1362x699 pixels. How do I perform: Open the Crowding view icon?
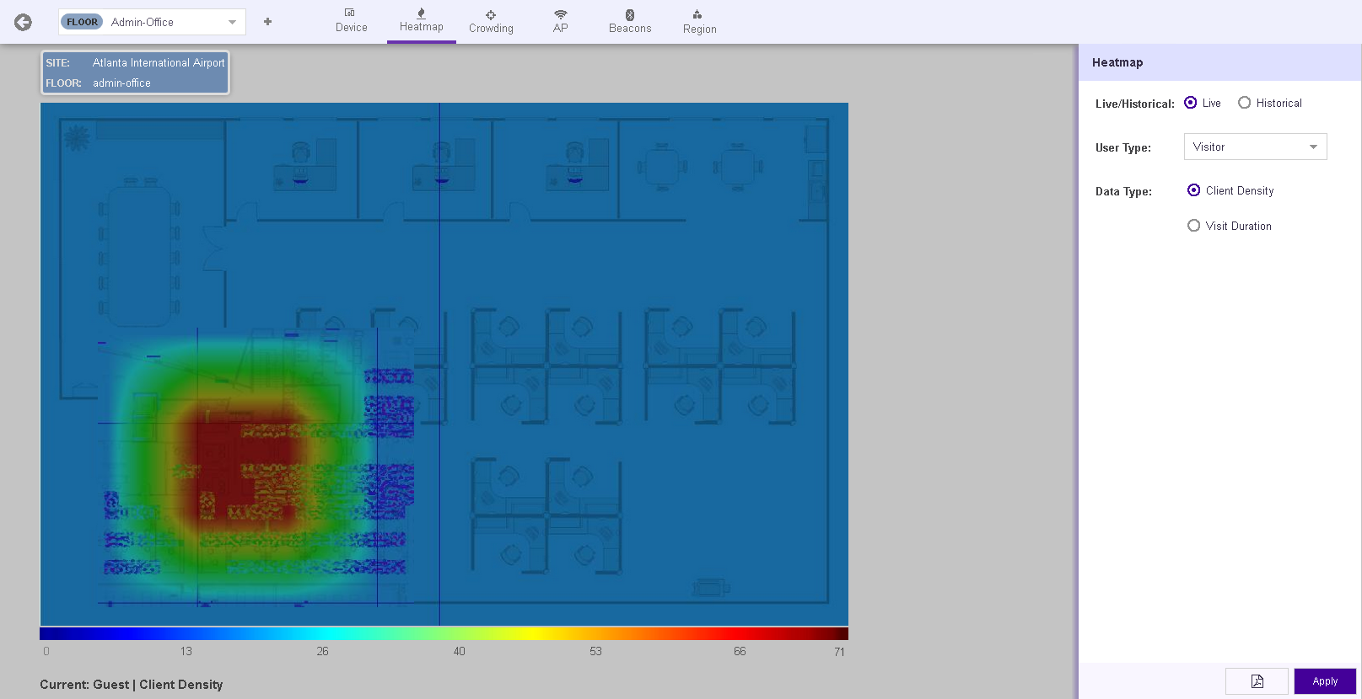491,14
